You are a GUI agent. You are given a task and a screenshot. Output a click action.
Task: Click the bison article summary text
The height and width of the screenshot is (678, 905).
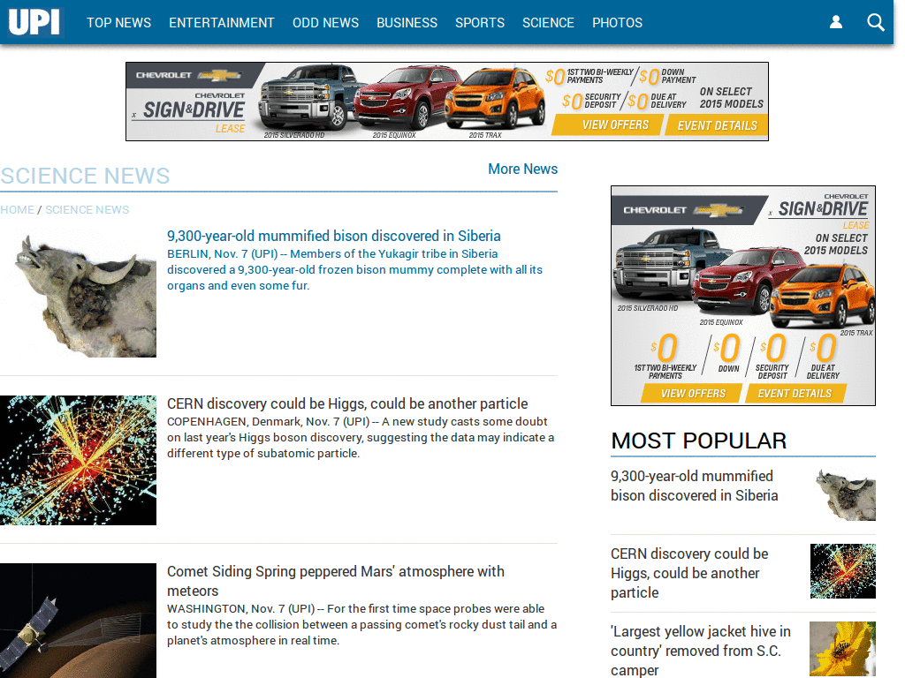coord(354,270)
